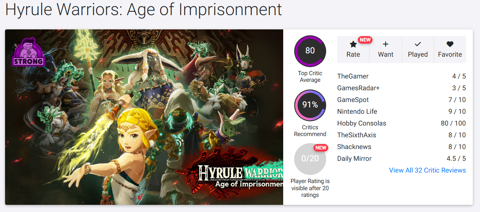Screen dimensions: 480x212
Task: Click the NEW badge on Player Rating
Action: click(321, 148)
